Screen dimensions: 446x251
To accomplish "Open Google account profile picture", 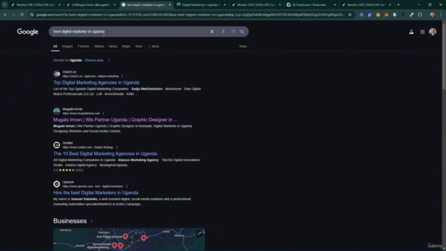I will point(433,32).
